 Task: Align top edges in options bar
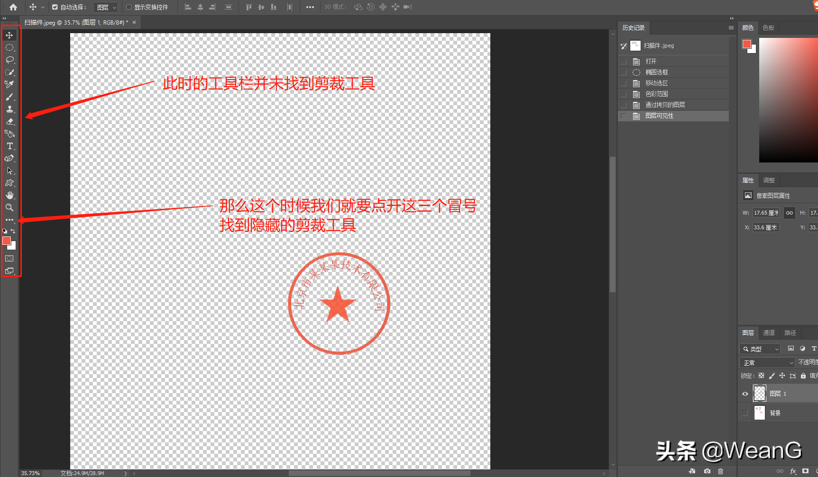[249, 7]
